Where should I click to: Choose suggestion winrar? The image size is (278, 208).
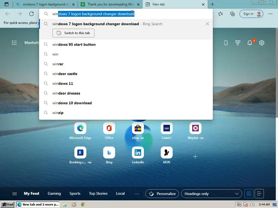coord(126,64)
